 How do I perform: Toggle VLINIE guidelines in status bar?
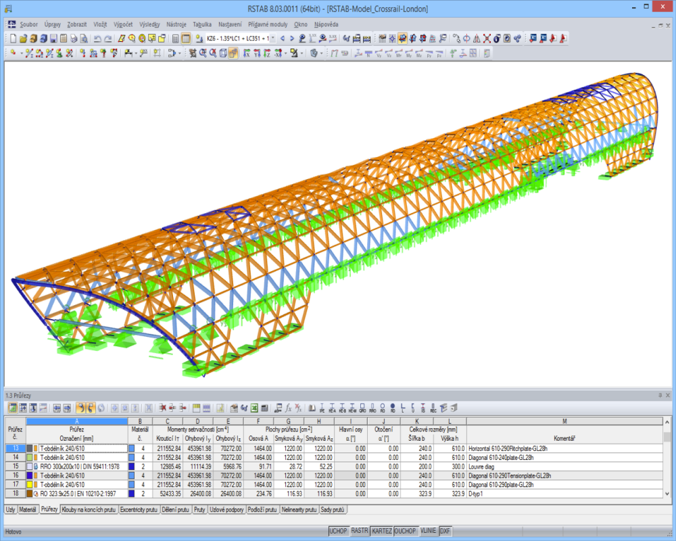click(429, 531)
